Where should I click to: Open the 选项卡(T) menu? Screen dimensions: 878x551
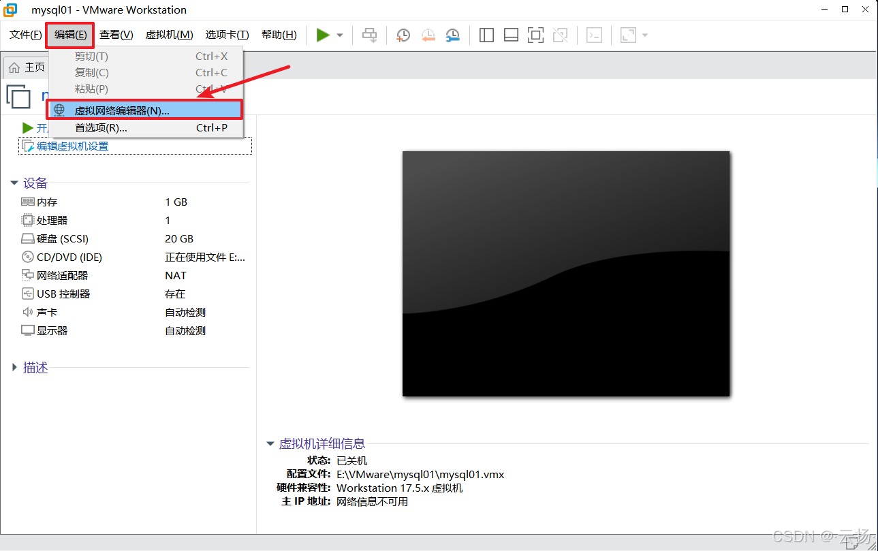tap(227, 35)
